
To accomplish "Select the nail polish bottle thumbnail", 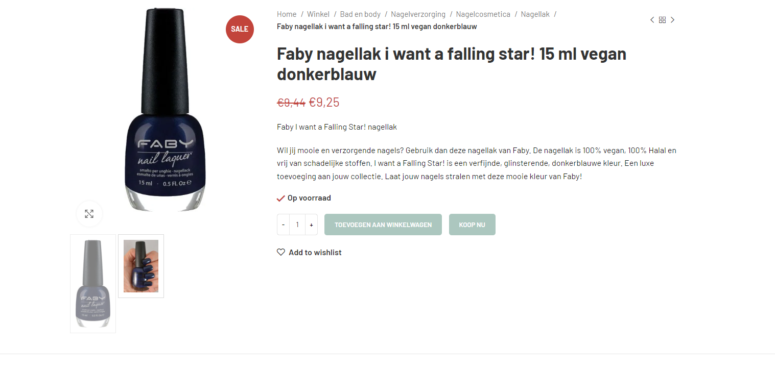I will [93, 284].
